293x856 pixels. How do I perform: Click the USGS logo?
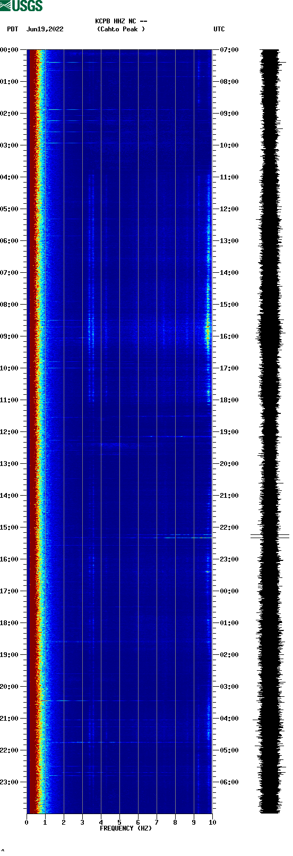point(21,6)
